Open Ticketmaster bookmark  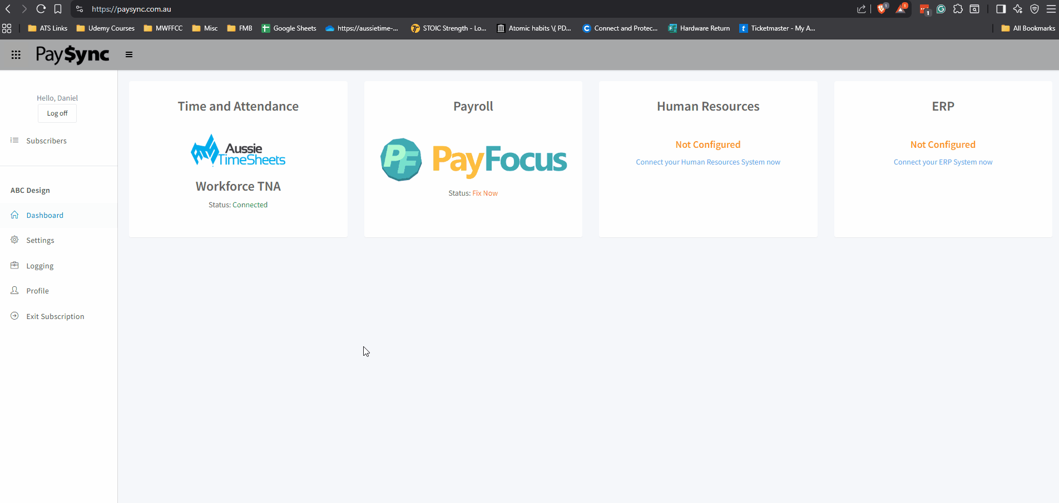click(x=778, y=28)
